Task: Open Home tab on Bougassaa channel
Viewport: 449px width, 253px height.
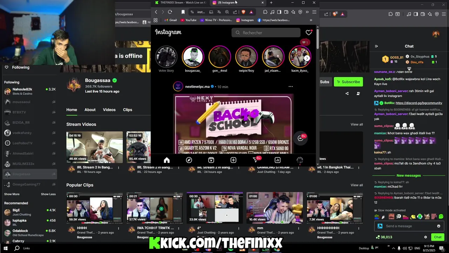Action: tap(72, 110)
